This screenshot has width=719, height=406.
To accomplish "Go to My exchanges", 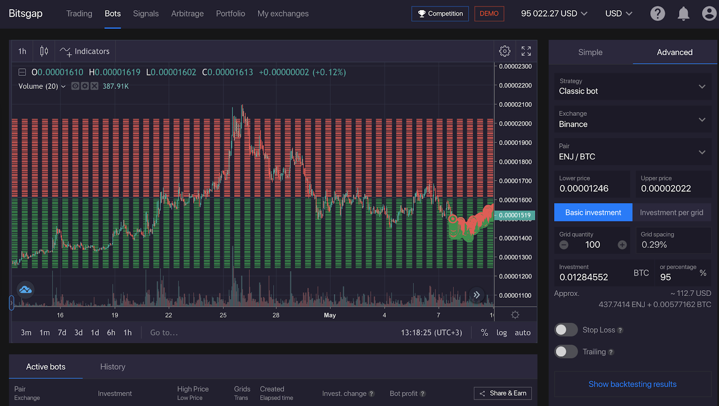I will 283,13.
